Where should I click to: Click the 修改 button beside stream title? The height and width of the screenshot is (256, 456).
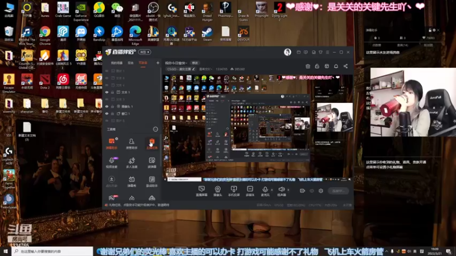tap(195, 63)
